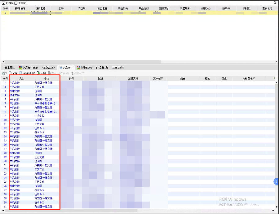Screen dimensions: 279x214
Task: Open the <工艺路线> tab
Action: coord(48,67)
